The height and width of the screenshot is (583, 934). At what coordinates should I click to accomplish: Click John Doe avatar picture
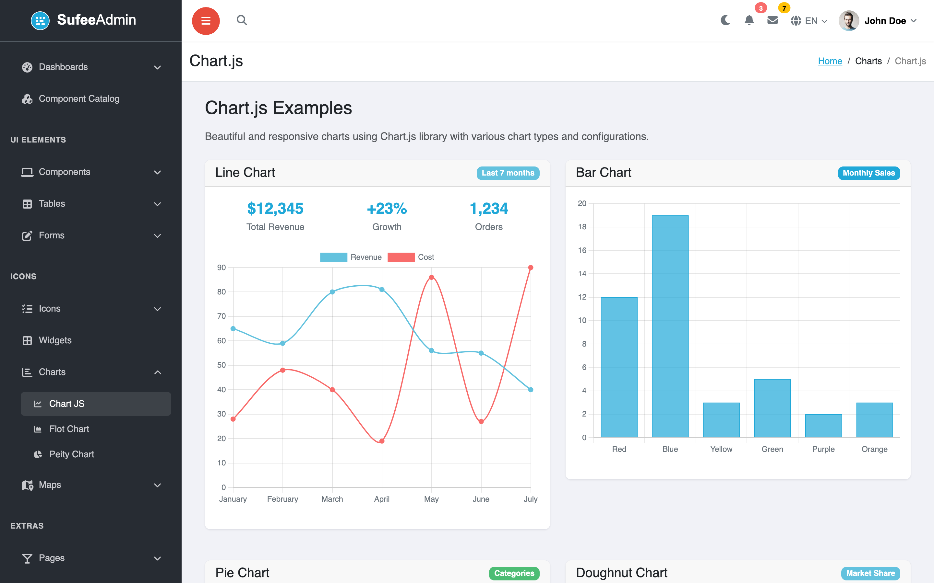pyautogui.click(x=849, y=21)
